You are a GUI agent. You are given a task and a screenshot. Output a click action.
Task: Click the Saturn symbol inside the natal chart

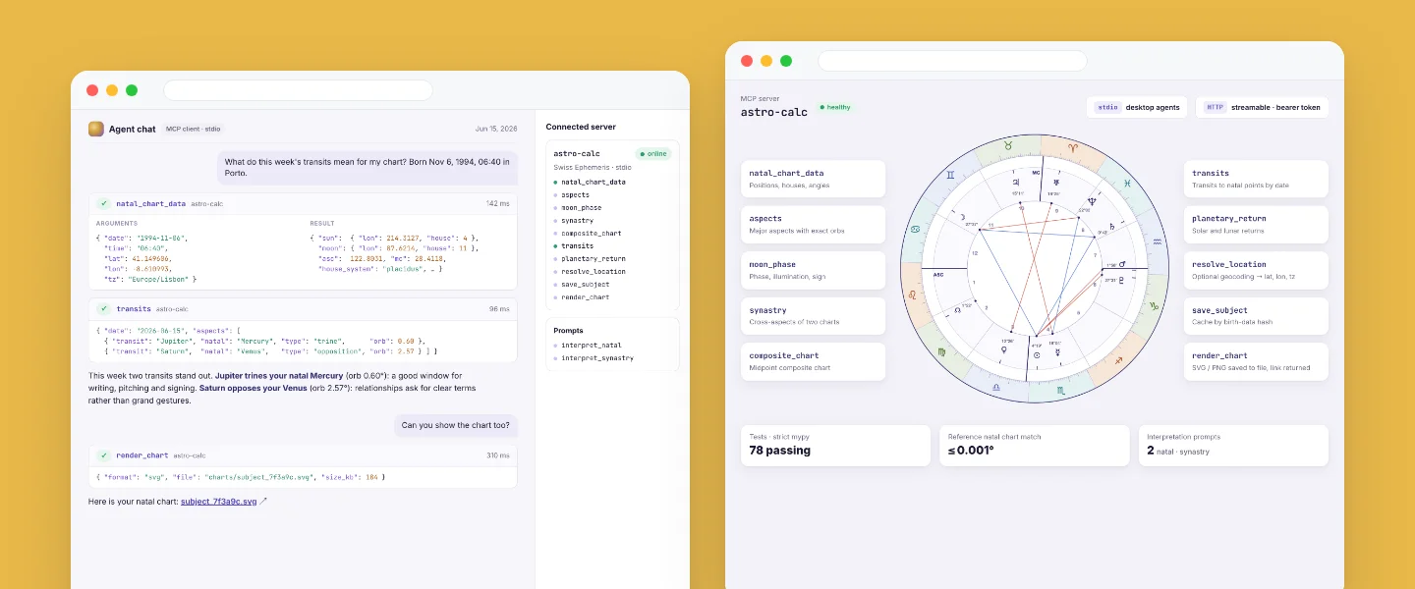tap(1111, 227)
